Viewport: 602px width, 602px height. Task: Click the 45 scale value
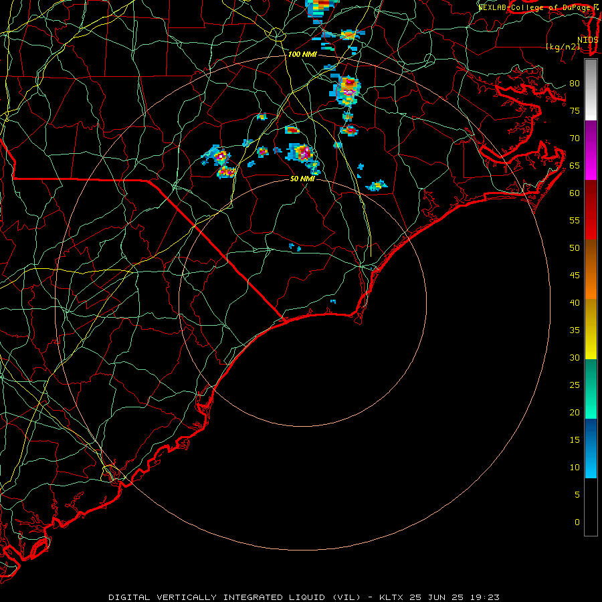coord(575,276)
